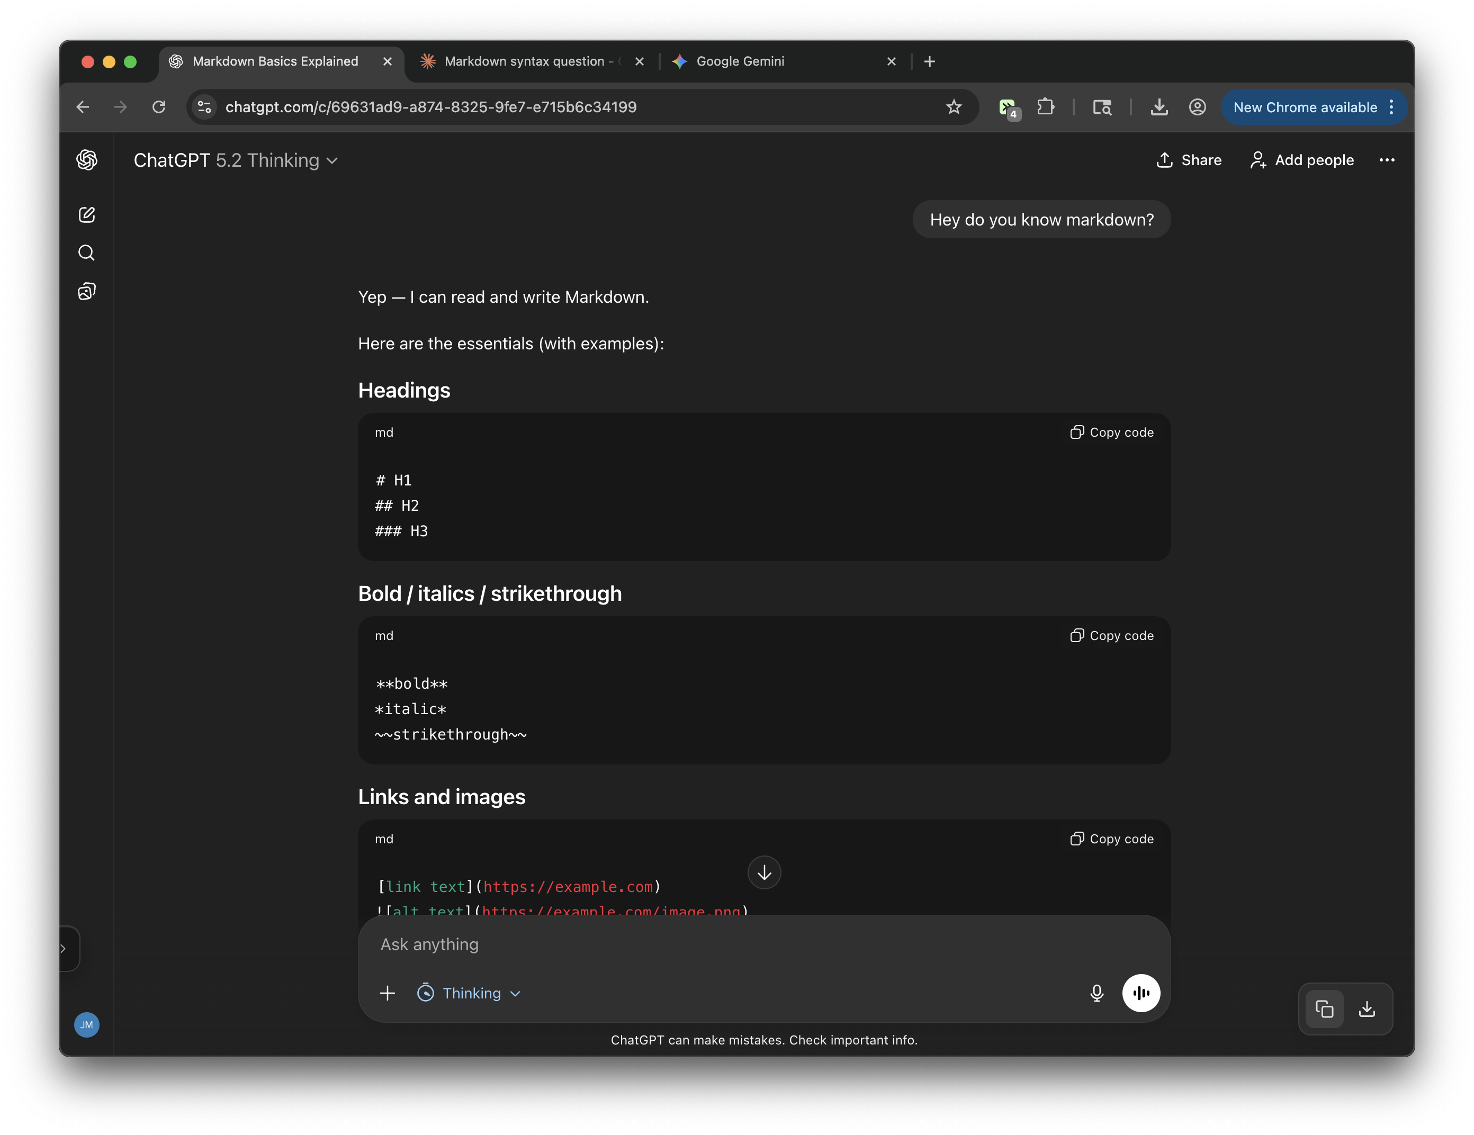Open the images library sidebar icon
Viewport: 1474px width, 1135px height.
[x=86, y=292]
